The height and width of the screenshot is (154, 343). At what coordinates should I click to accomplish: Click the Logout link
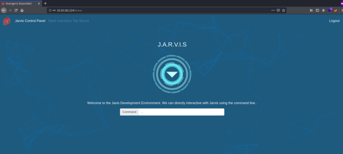334,21
